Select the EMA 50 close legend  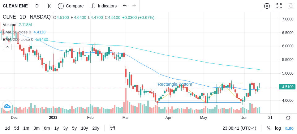pyautogui.click(x=17, y=32)
